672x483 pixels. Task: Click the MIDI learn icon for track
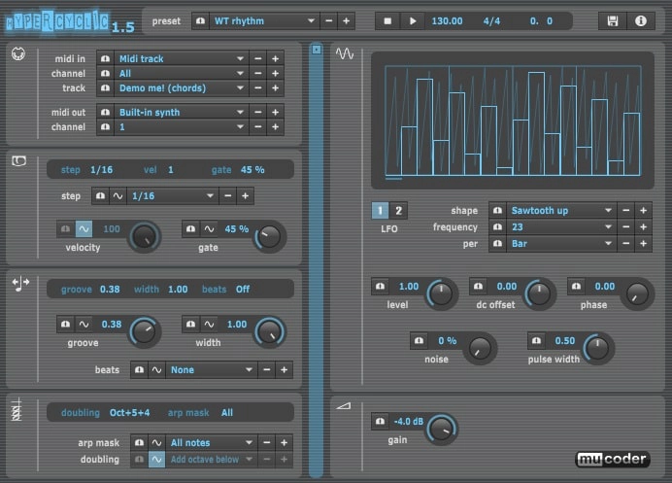click(x=105, y=87)
